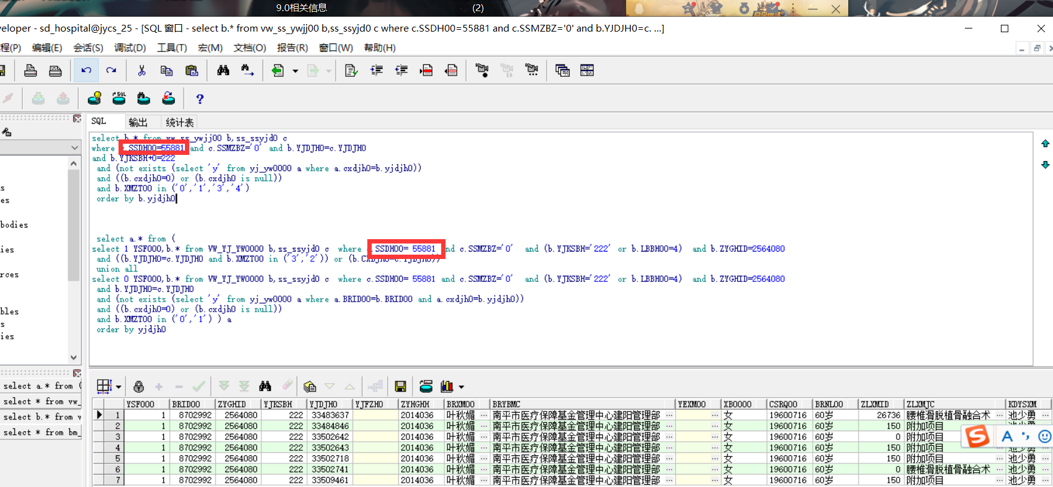The image size is (1053, 487).
Task: Click the Cut scissors icon
Action: pyautogui.click(x=141, y=71)
